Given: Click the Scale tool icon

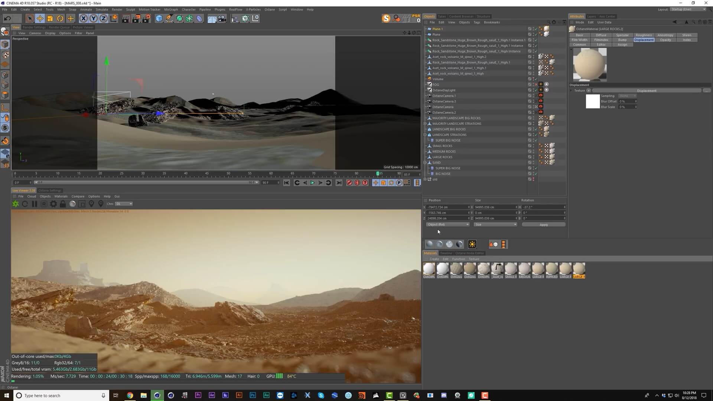Looking at the screenshot, I should 50,18.
